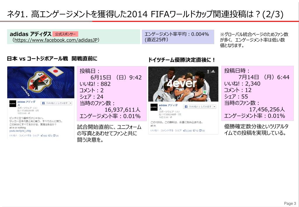Screen dimensions: 299x207
Task: Click the caption starting 試合開始直前に、ユニフォーム
Action: (109, 133)
